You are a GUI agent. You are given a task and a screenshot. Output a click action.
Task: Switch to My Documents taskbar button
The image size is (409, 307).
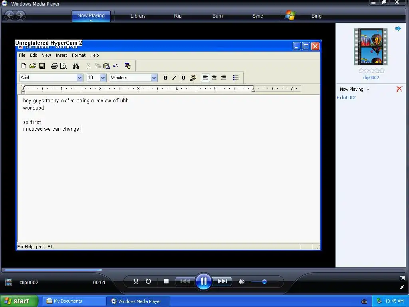coord(74,301)
